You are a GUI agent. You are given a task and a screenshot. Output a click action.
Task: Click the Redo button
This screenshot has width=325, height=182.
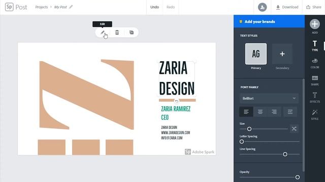171,7
